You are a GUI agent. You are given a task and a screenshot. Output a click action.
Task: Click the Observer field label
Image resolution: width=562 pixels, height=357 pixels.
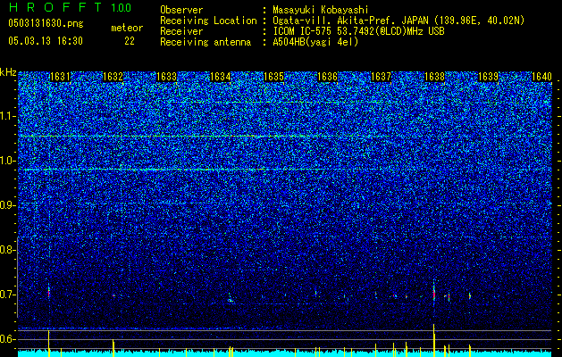(181, 10)
